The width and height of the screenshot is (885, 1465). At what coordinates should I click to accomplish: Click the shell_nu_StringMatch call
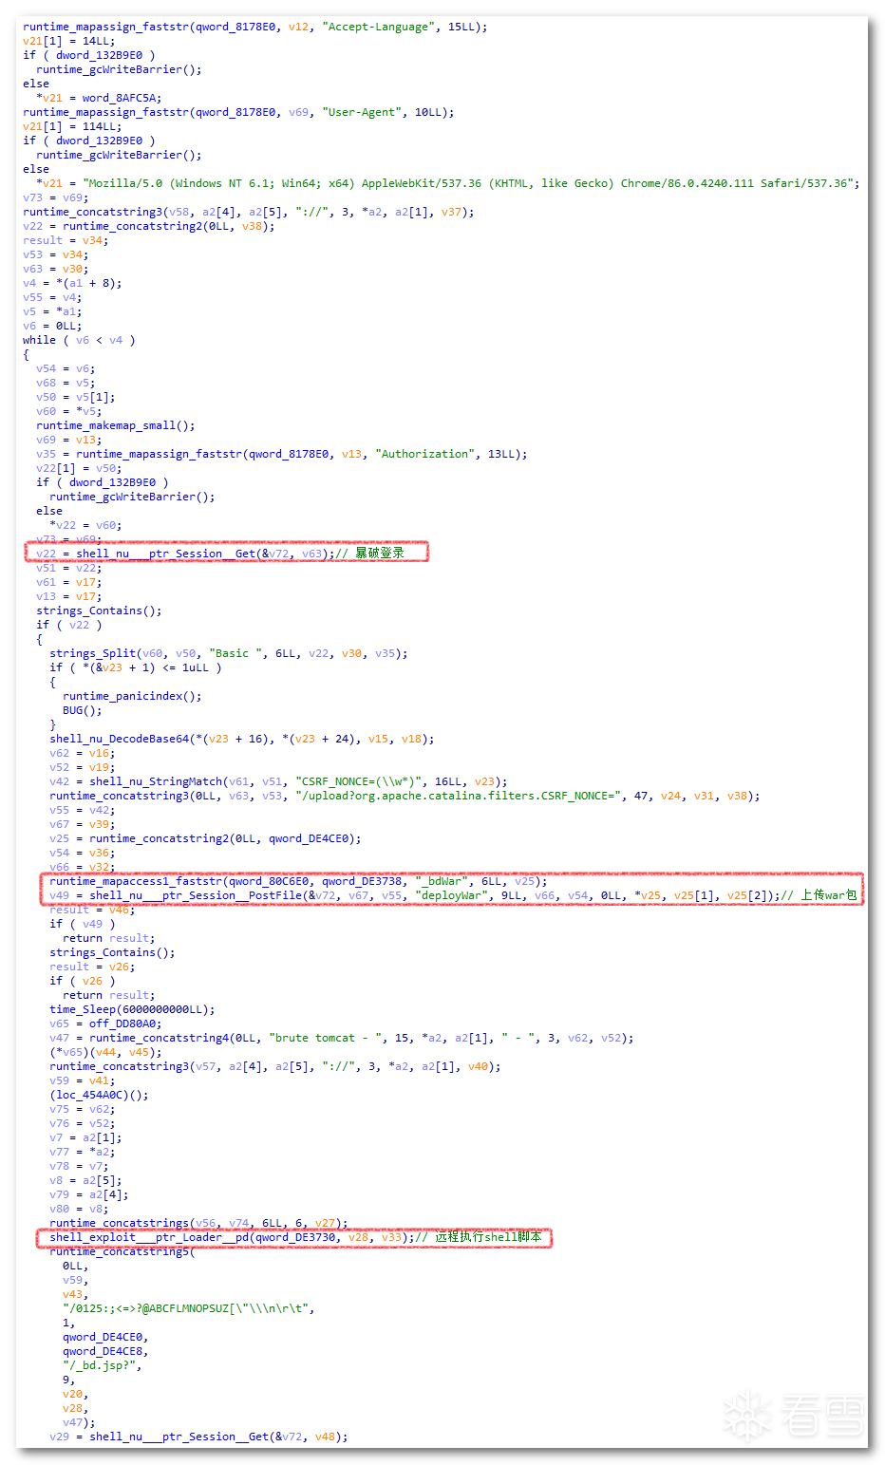point(278,781)
